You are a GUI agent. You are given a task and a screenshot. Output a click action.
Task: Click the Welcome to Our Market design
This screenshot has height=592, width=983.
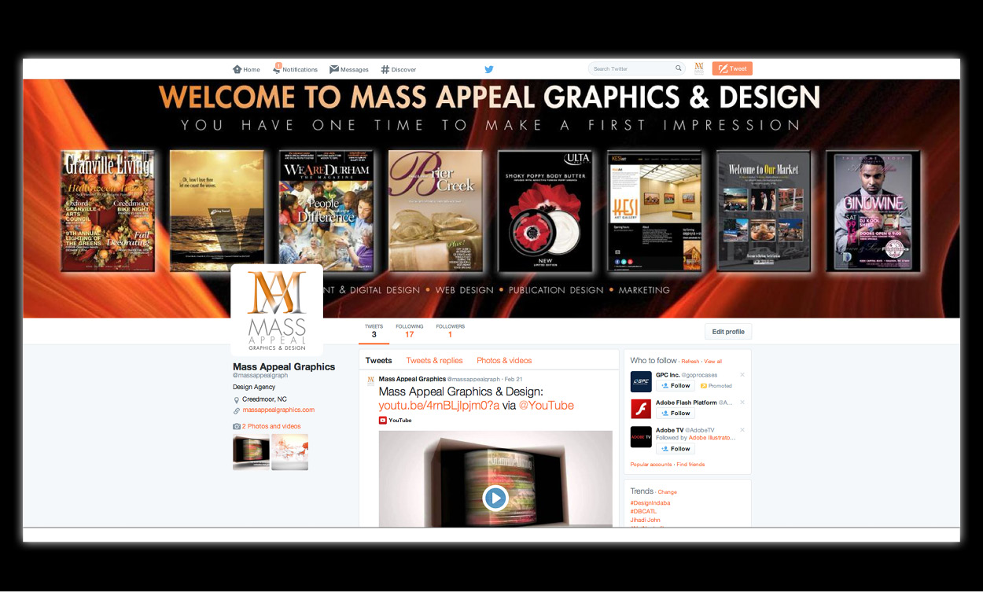764,211
